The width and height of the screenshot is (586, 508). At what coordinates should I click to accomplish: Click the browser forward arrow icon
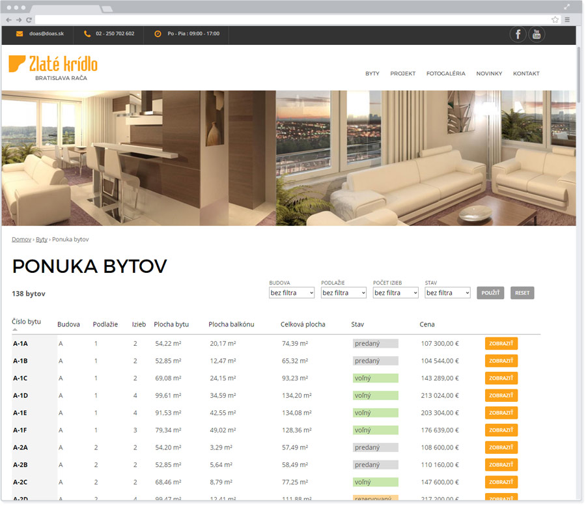click(18, 20)
